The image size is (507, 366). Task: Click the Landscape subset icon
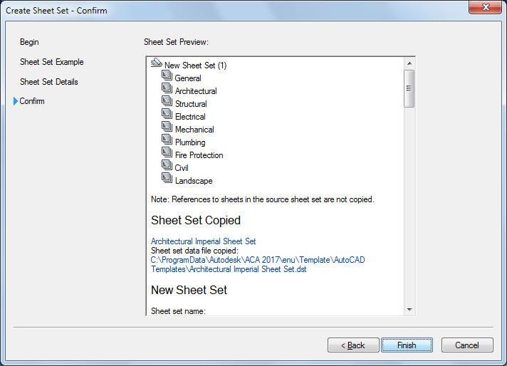[x=167, y=179]
